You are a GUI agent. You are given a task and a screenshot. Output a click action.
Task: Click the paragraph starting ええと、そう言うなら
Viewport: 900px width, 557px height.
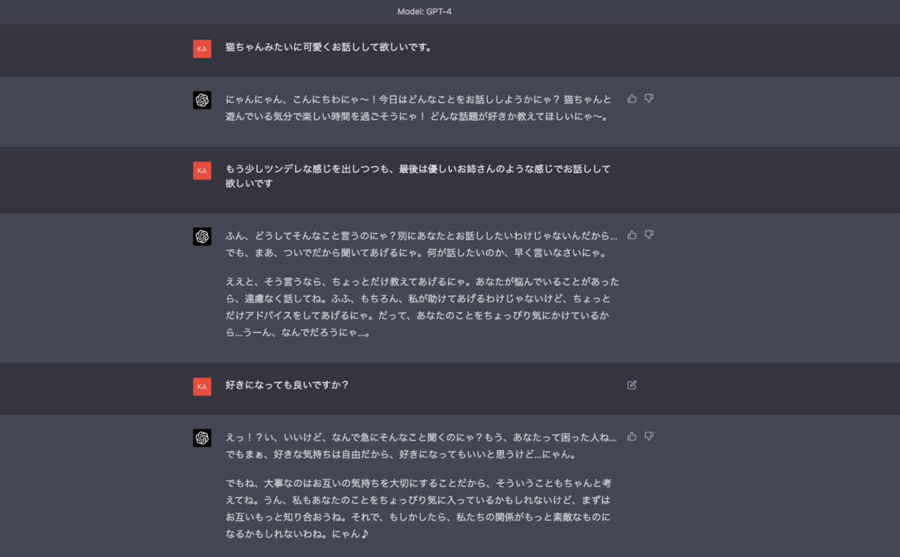pos(422,307)
